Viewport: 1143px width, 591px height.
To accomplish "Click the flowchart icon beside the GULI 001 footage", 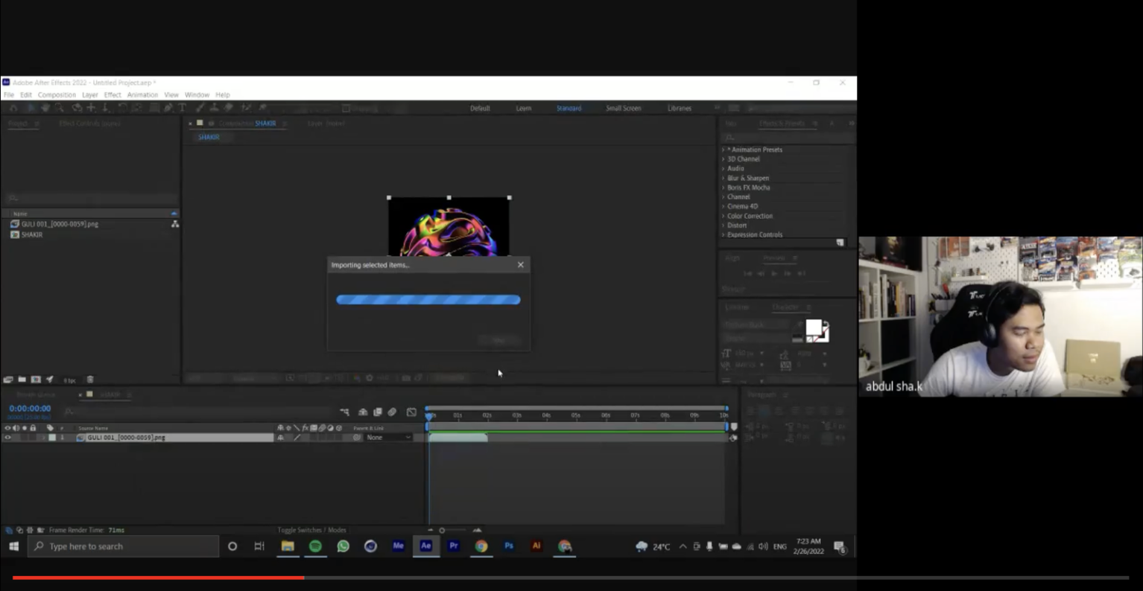I will click(175, 224).
